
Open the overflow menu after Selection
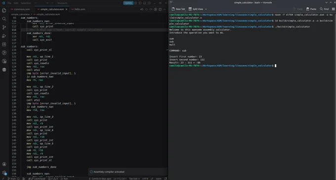tap(36, 3)
